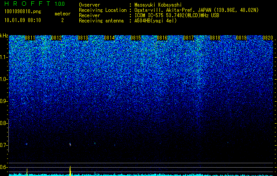Click the 0820 time marker
Screen dimensions: 277x176
click(x=268, y=38)
